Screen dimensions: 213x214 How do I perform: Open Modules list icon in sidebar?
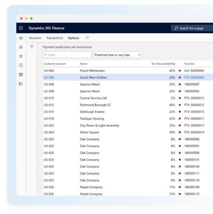pyautogui.click(x=21, y=84)
